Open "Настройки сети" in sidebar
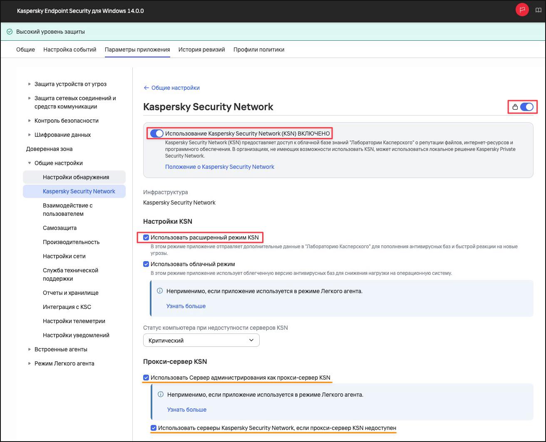 coord(64,256)
